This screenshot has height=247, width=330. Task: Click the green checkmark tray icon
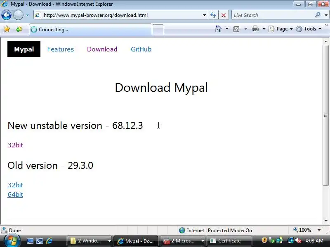point(272,240)
